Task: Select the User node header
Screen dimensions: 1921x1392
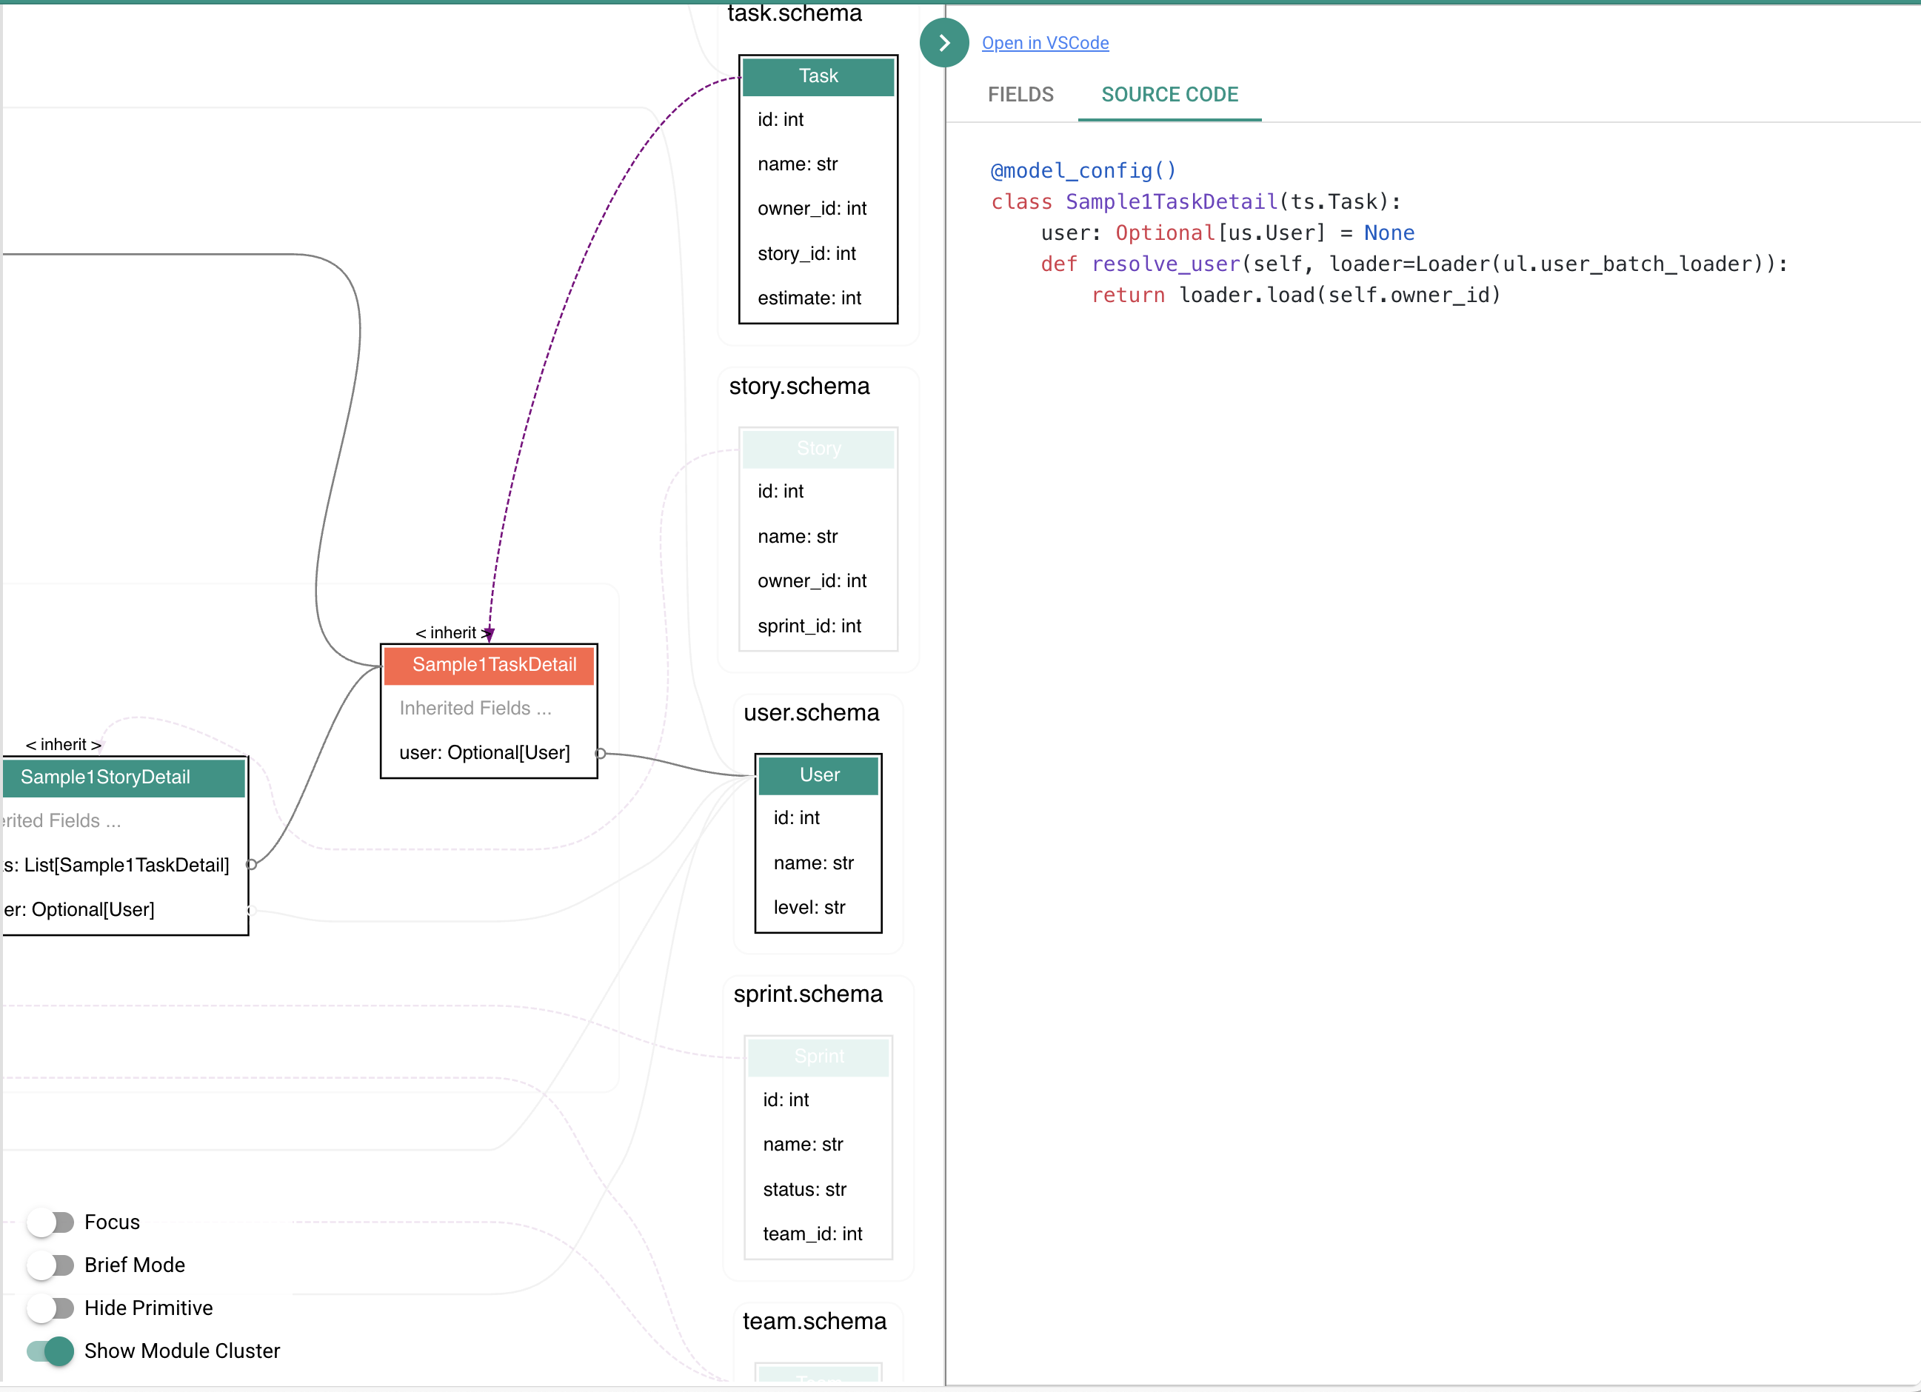Action: (x=819, y=775)
